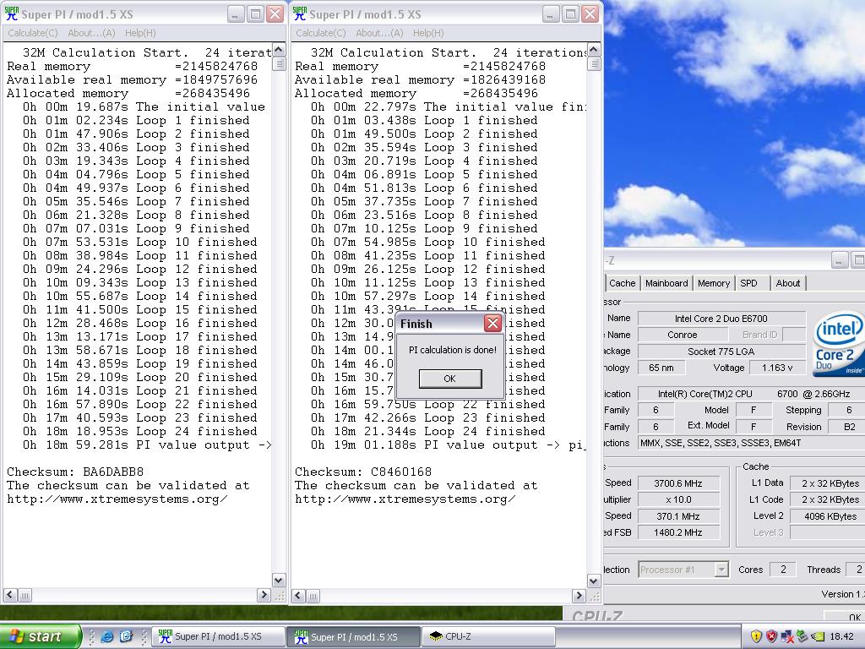Open About menu in the BA6DABB8 checksum window
This screenshot has width=865, height=649.
click(91, 33)
